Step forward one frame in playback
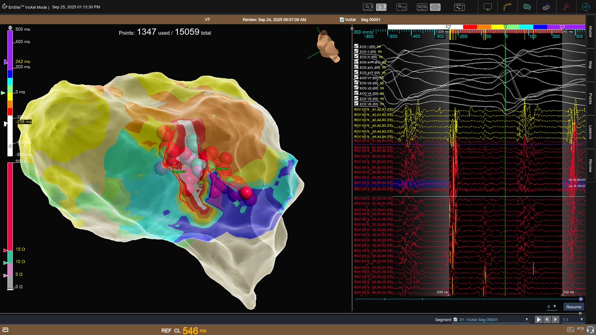The image size is (596, 335). click(554, 320)
